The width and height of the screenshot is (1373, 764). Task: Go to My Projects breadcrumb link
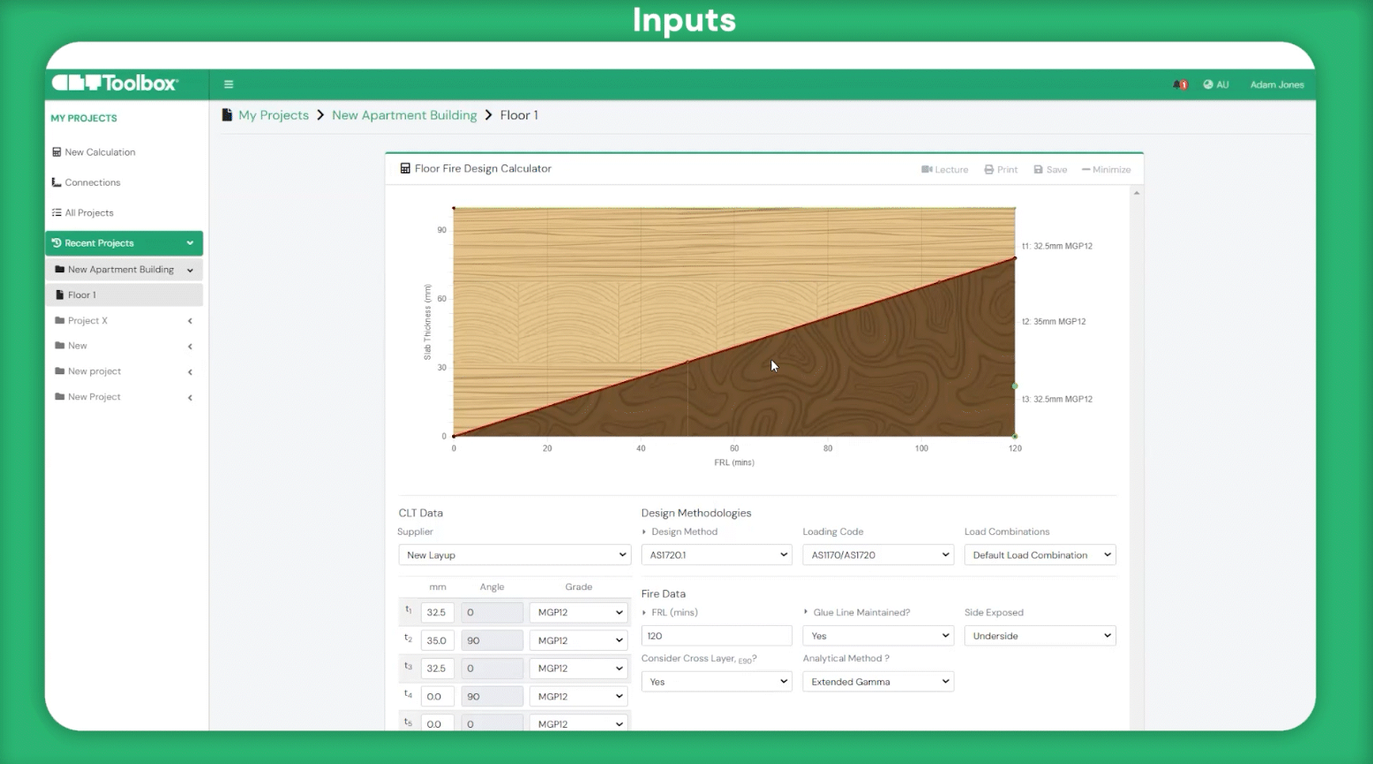tap(273, 115)
